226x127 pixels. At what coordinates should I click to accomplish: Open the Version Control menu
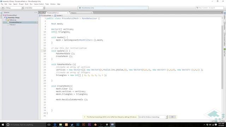(x=39, y=4)
